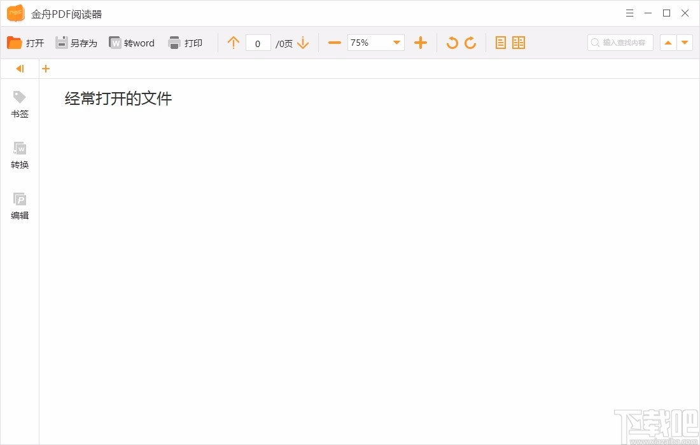Image resolution: width=700 pixels, height=445 pixels.
Task: Open a PDF file using 打开 icon
Action: pyautogui.click(x=25, y=43)
